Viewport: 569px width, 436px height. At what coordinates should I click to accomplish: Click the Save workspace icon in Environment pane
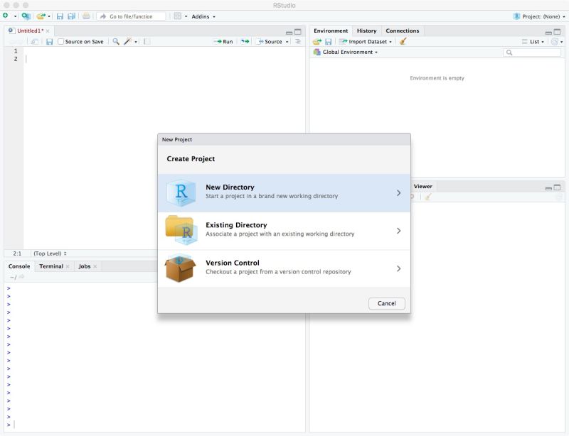329,42
